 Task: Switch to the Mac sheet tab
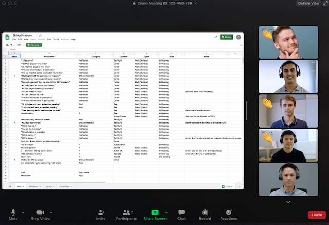click(21, 186)
